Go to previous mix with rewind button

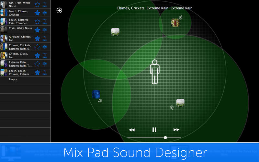tap(131, 130)
